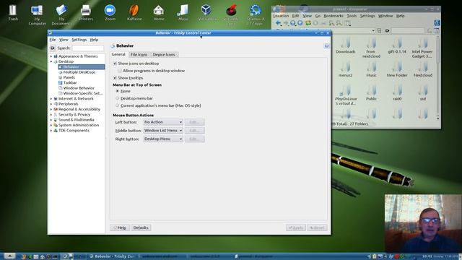462x260 pixels.
Task: Expand Regional & Accessibility tree node
Action: click(x=51, y=109)
